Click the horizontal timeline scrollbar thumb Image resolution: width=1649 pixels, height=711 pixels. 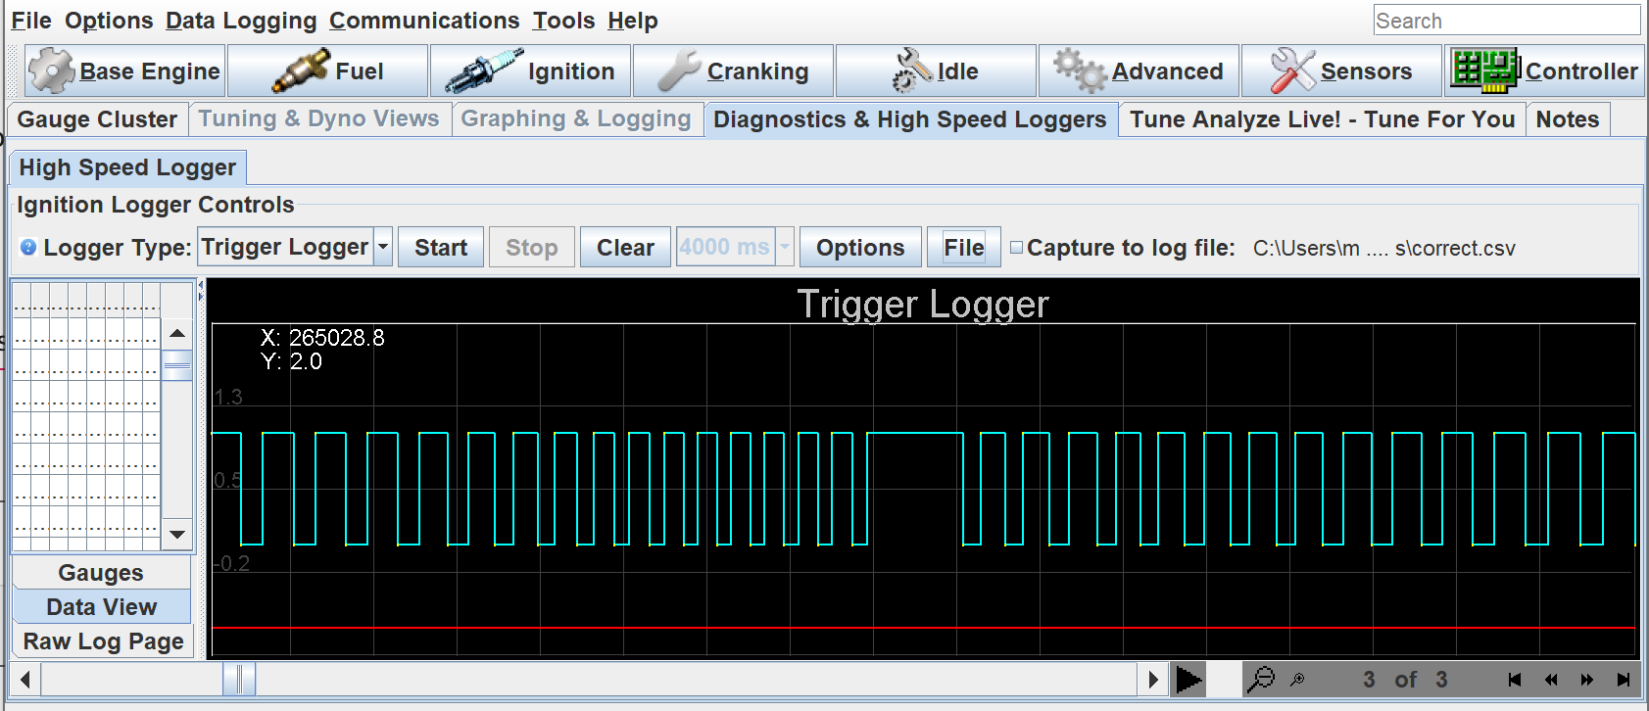pyautogui.click(x=238, y=679)
